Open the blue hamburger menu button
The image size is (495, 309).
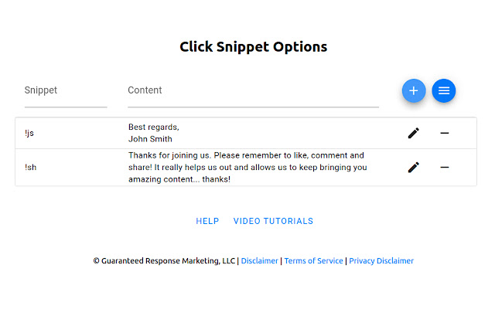[444, 90]
